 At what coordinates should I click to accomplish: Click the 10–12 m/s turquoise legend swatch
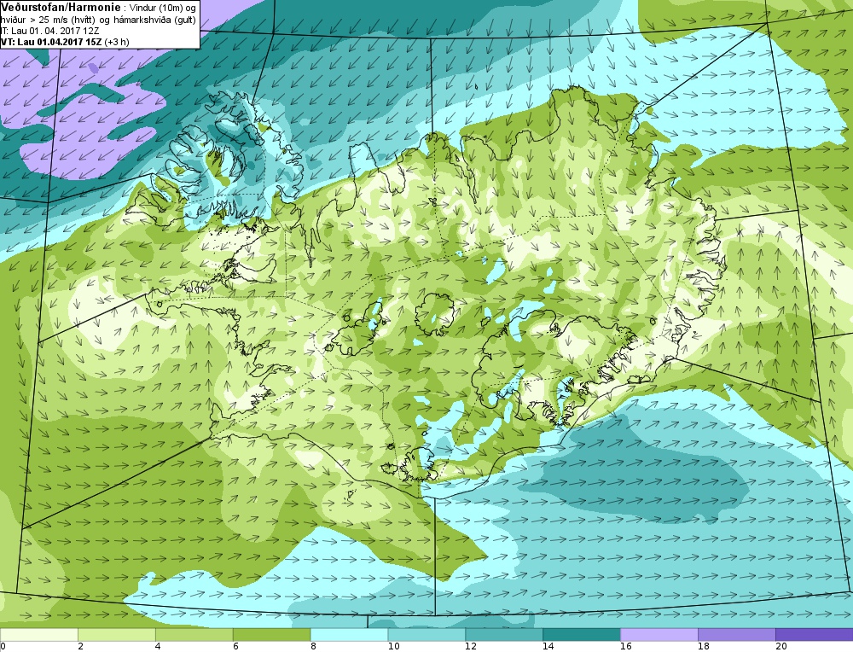click(x=426, y=635)
